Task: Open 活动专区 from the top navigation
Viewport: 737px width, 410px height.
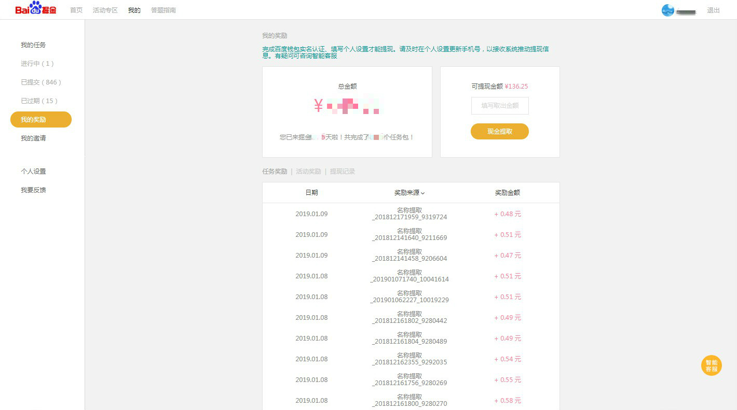Action: click(105, 9)
